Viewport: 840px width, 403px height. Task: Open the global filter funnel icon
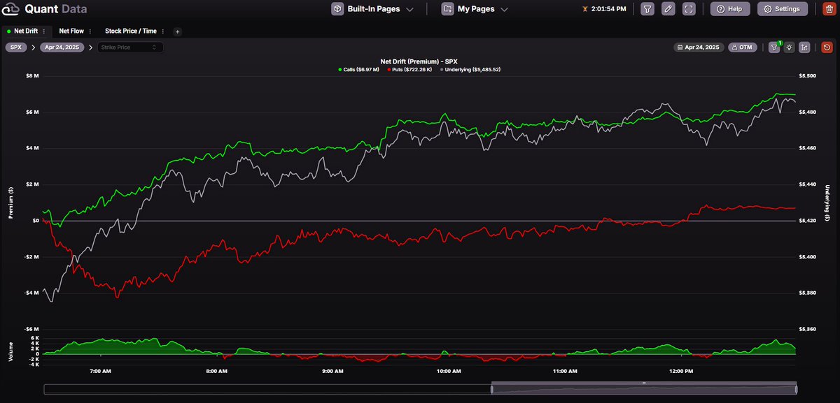(x=647, y=9)
